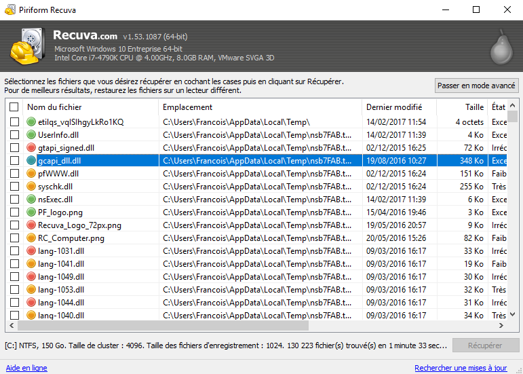Check the box for lang-1053.dll
Image resolution: width=523 pixels, height=374 pixels.
(x=14, y=290)
